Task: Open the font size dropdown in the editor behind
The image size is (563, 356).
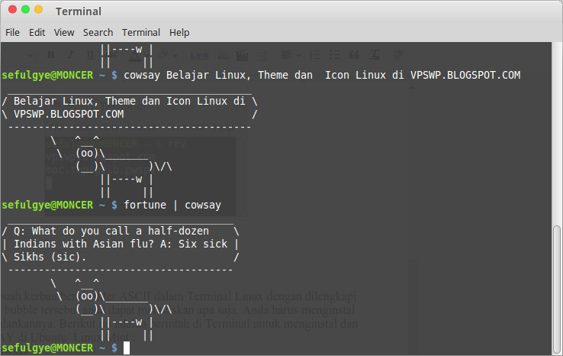Action: (30, 55)
